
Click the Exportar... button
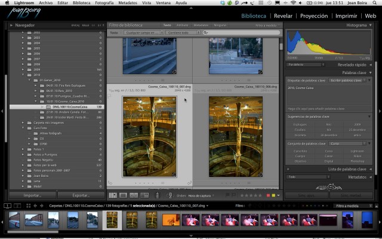pos(81,195)
